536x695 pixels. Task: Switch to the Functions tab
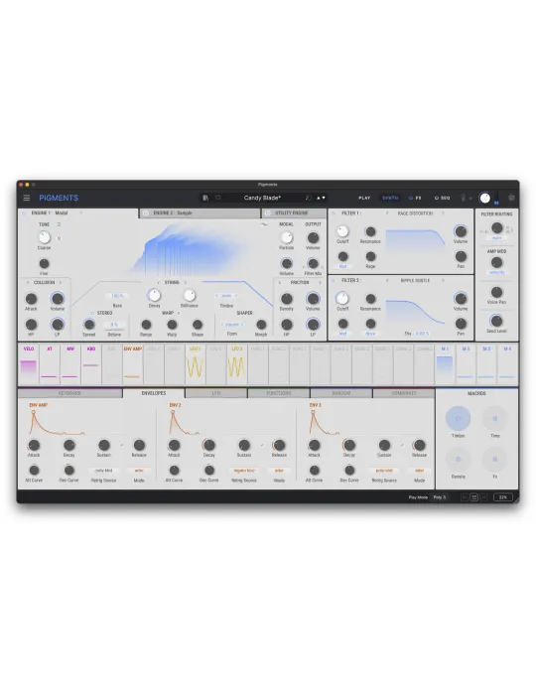click(x=279, y=393)
